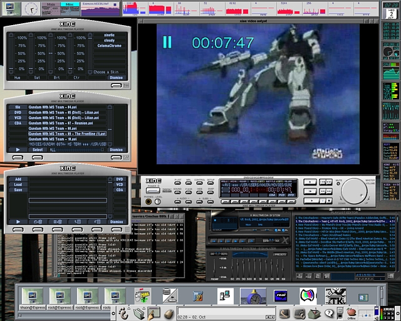Viewport: 401px width, 321px height.
Task: Select the xinetic skin entry
Action: coord(110,35)
